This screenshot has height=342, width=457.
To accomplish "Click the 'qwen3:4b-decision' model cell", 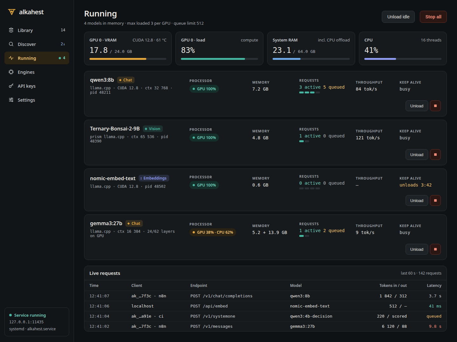I will (x=311, y=316).
